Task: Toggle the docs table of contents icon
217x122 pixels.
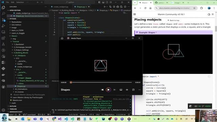Action: point(213,14)
